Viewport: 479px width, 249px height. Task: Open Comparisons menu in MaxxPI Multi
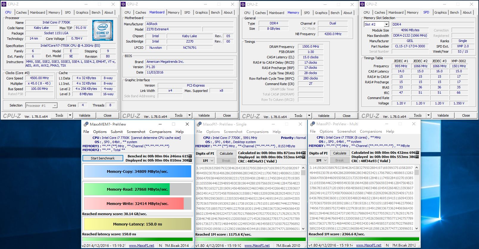click(x=371, y=131)
